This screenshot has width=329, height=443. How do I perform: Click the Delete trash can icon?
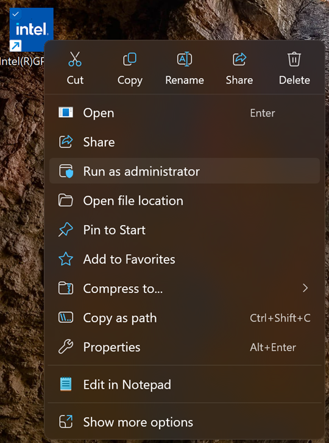click(294, 59)
